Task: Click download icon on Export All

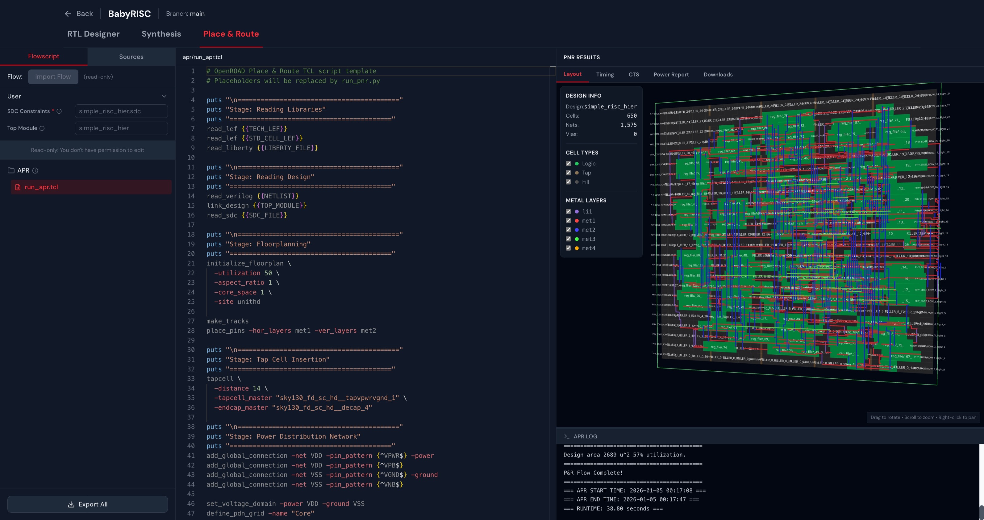Action: tap(71, 504)
